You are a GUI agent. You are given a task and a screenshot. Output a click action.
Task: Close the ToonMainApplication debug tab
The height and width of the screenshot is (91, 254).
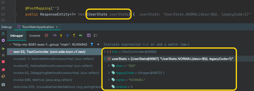click(x=57, y=27)
